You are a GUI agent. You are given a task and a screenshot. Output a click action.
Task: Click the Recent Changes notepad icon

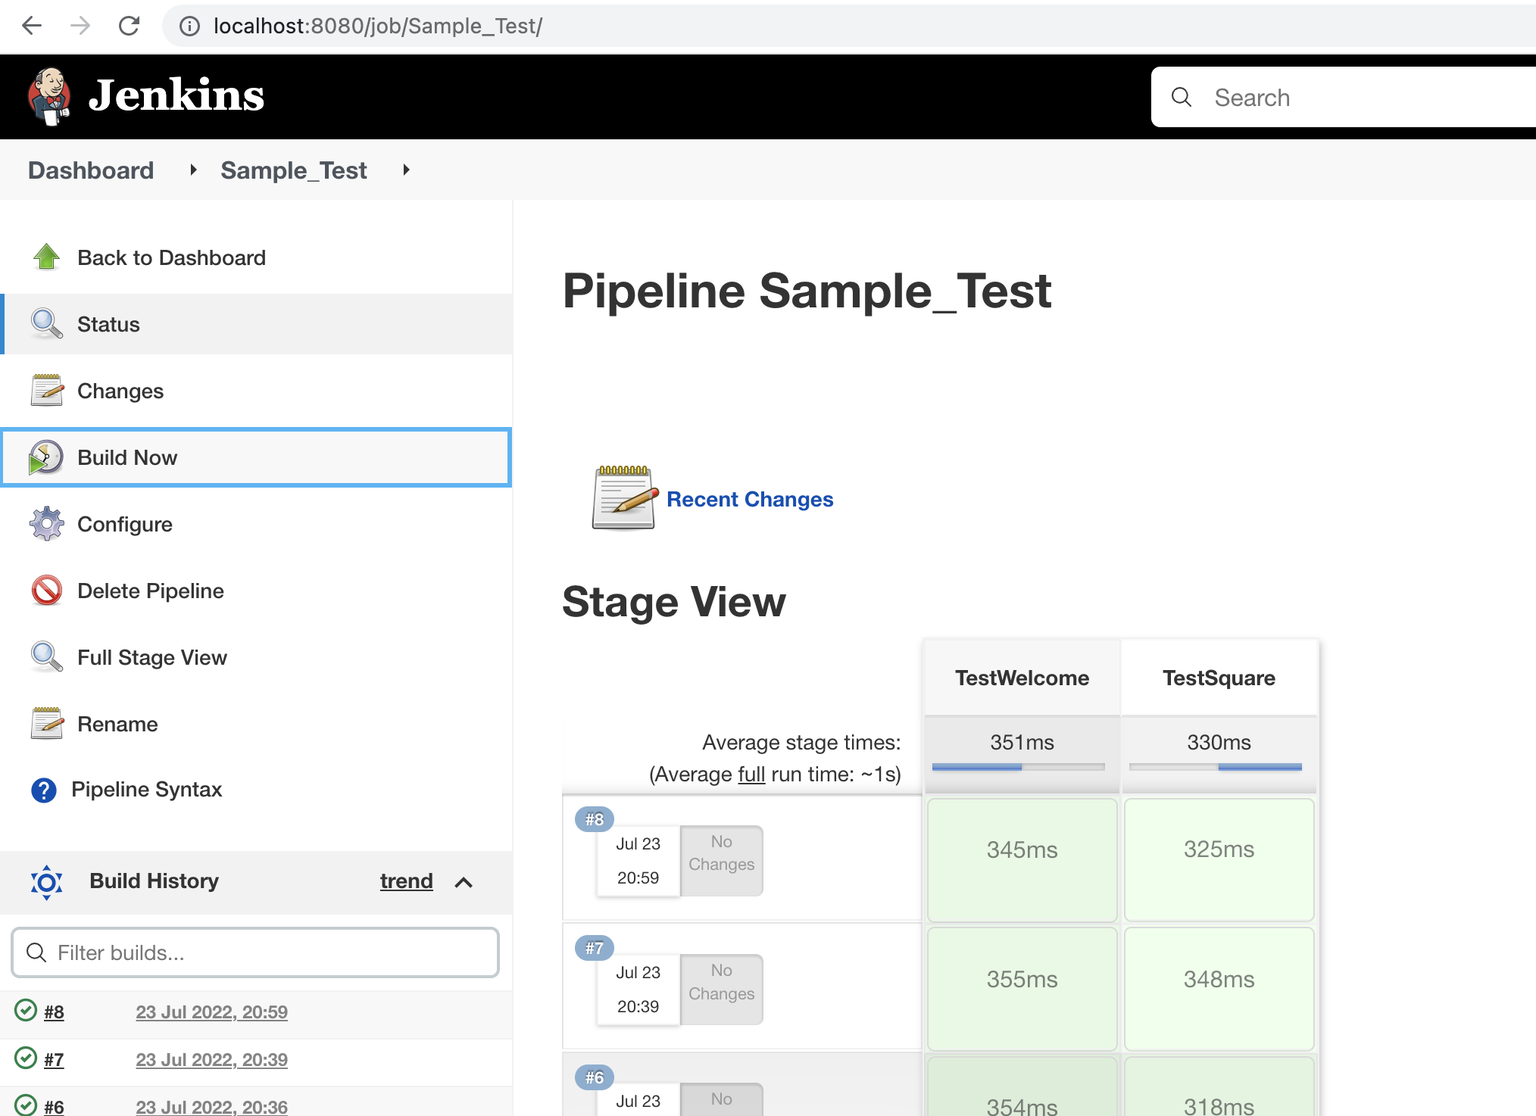[x=624, y=497]
